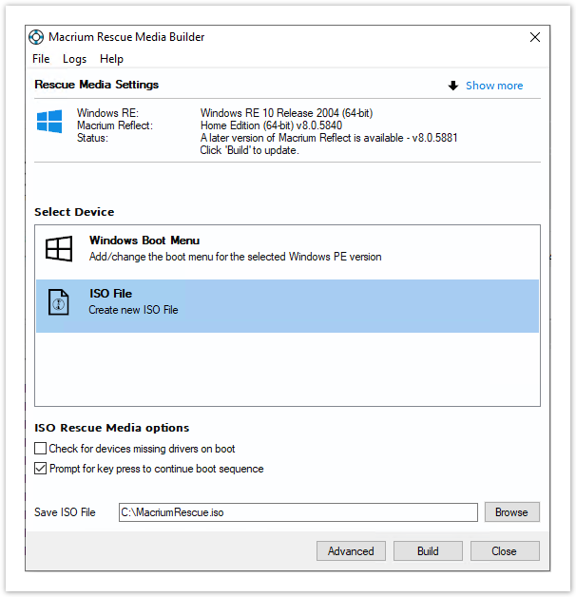The width and height of the screenshot is (576, 597).
Task: Click the Windows Boot Menu icon
Action: tap(59, 248)
